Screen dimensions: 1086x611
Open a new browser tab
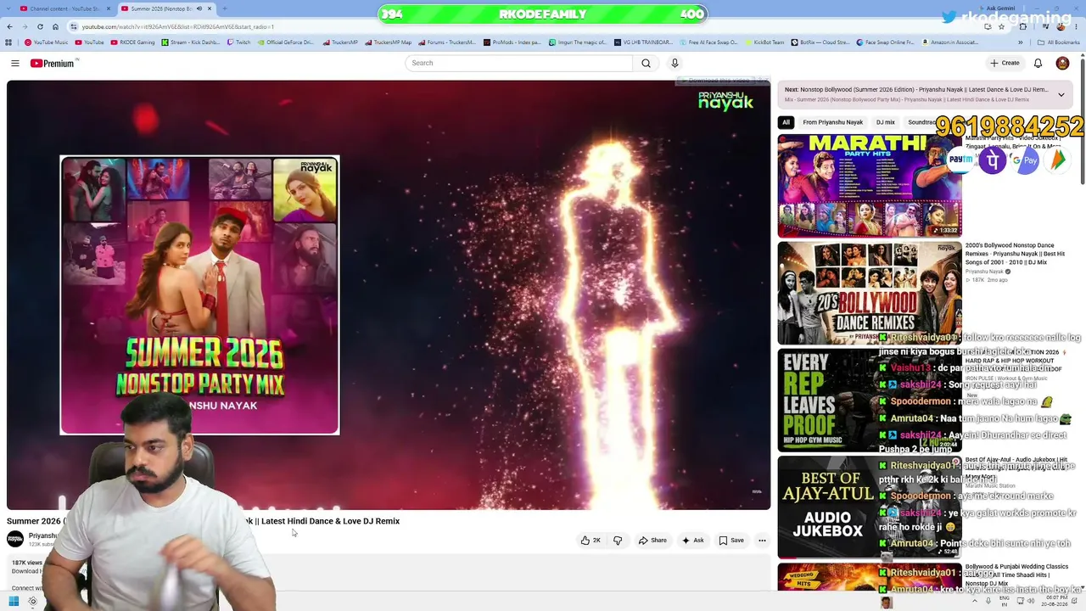pos(227,8)
